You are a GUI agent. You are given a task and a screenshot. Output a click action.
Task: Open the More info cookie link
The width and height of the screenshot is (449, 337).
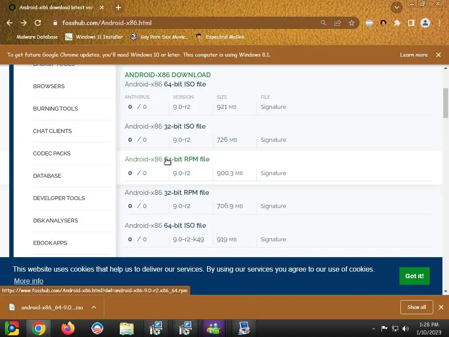point(29,281)
